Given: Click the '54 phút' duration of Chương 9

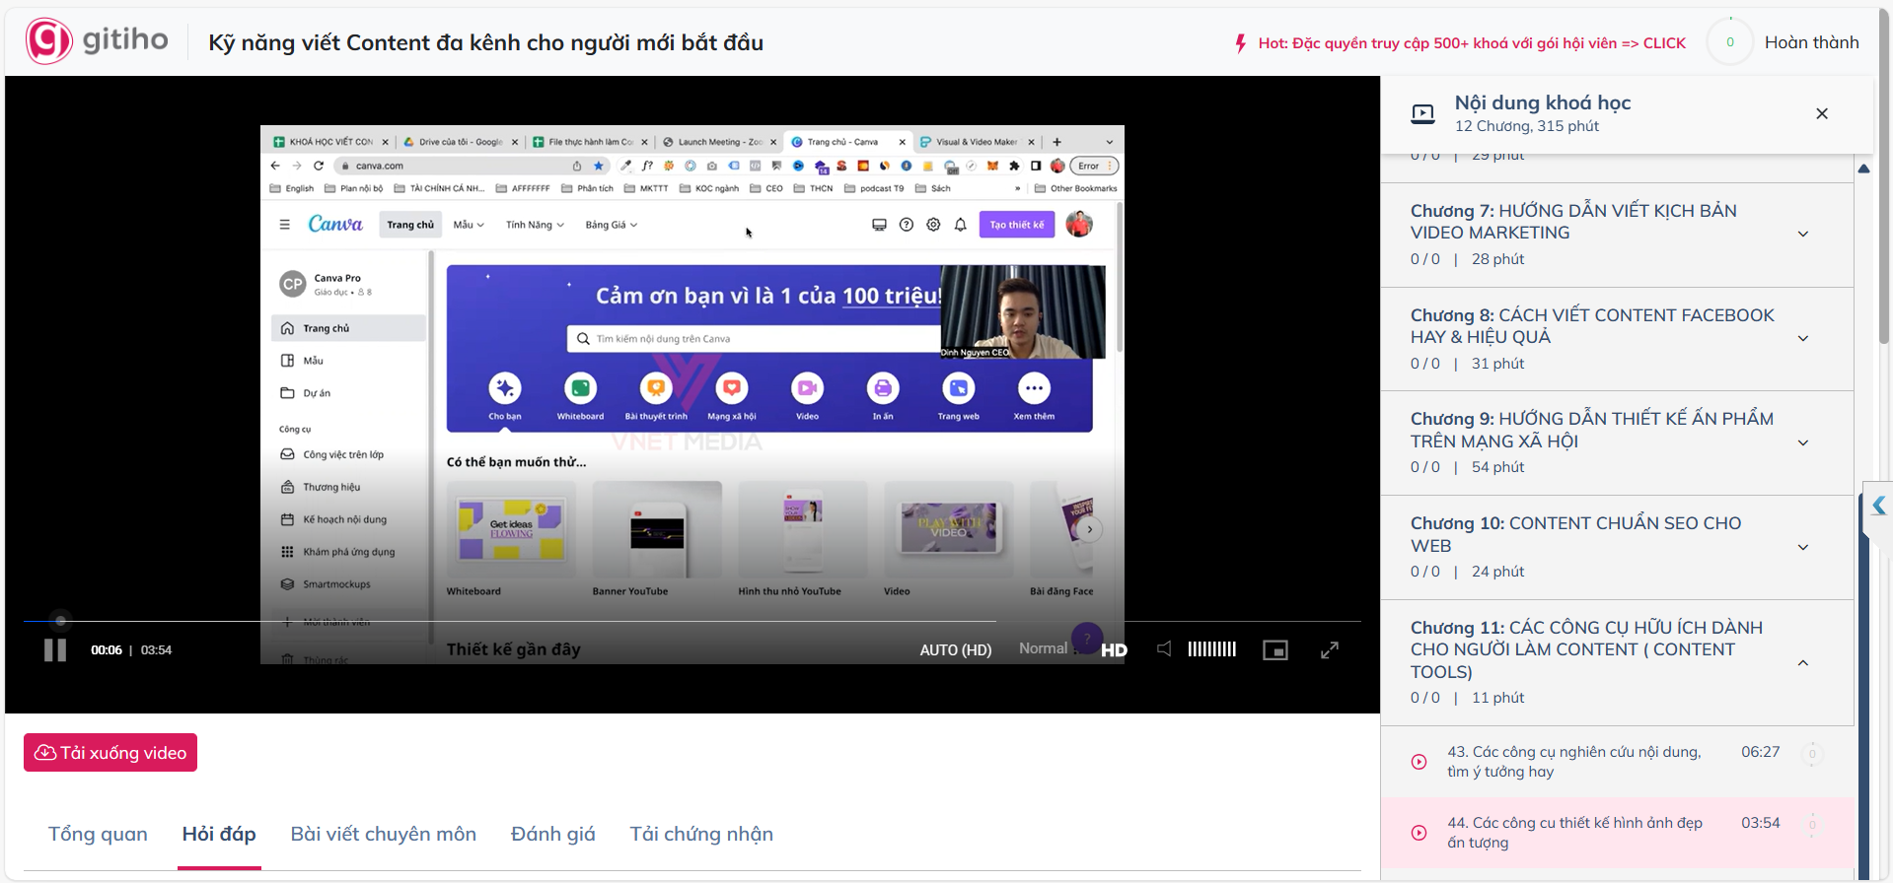Looking at the screenshot, I should [1497, 467].
